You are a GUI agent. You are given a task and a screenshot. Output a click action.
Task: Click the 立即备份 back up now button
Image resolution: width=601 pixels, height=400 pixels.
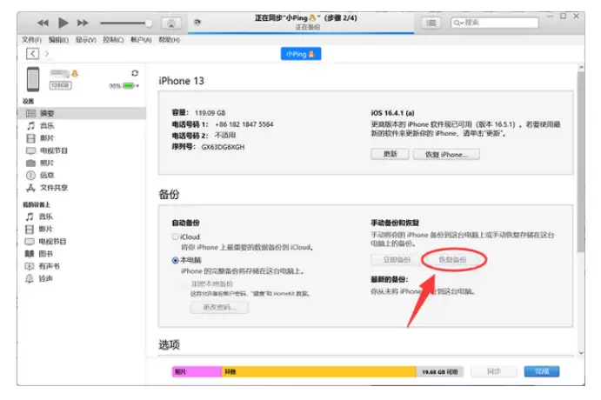(397, 260)
